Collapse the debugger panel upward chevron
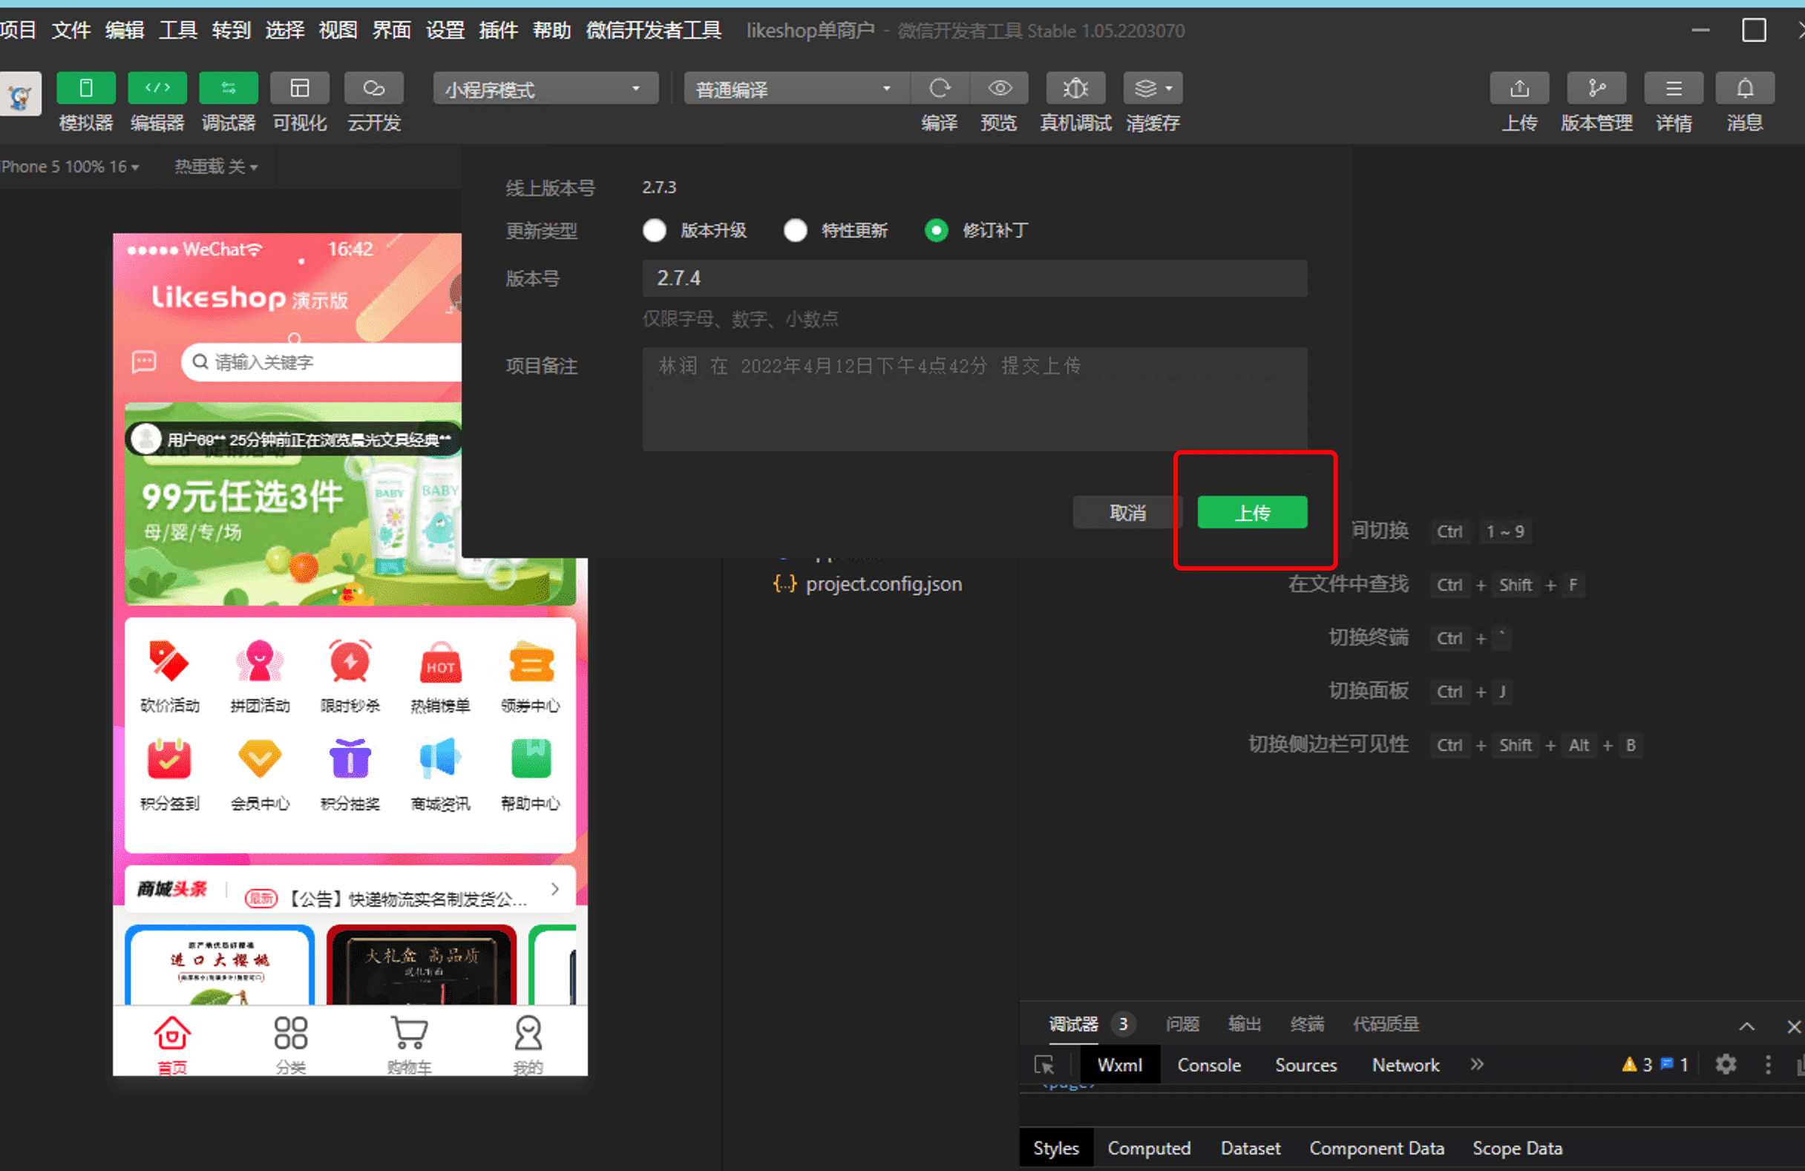The width and height of the screenshot is (1805, 1171). 1746,1026
